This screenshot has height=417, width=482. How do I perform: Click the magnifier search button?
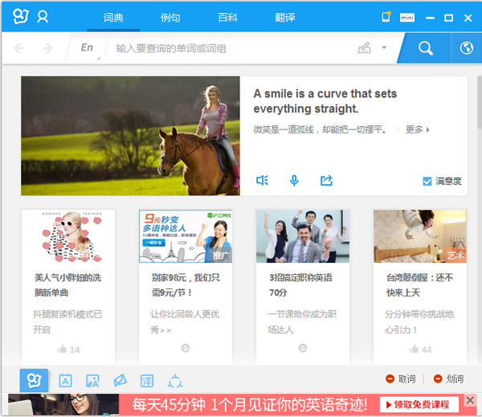[x=425, y=48]
